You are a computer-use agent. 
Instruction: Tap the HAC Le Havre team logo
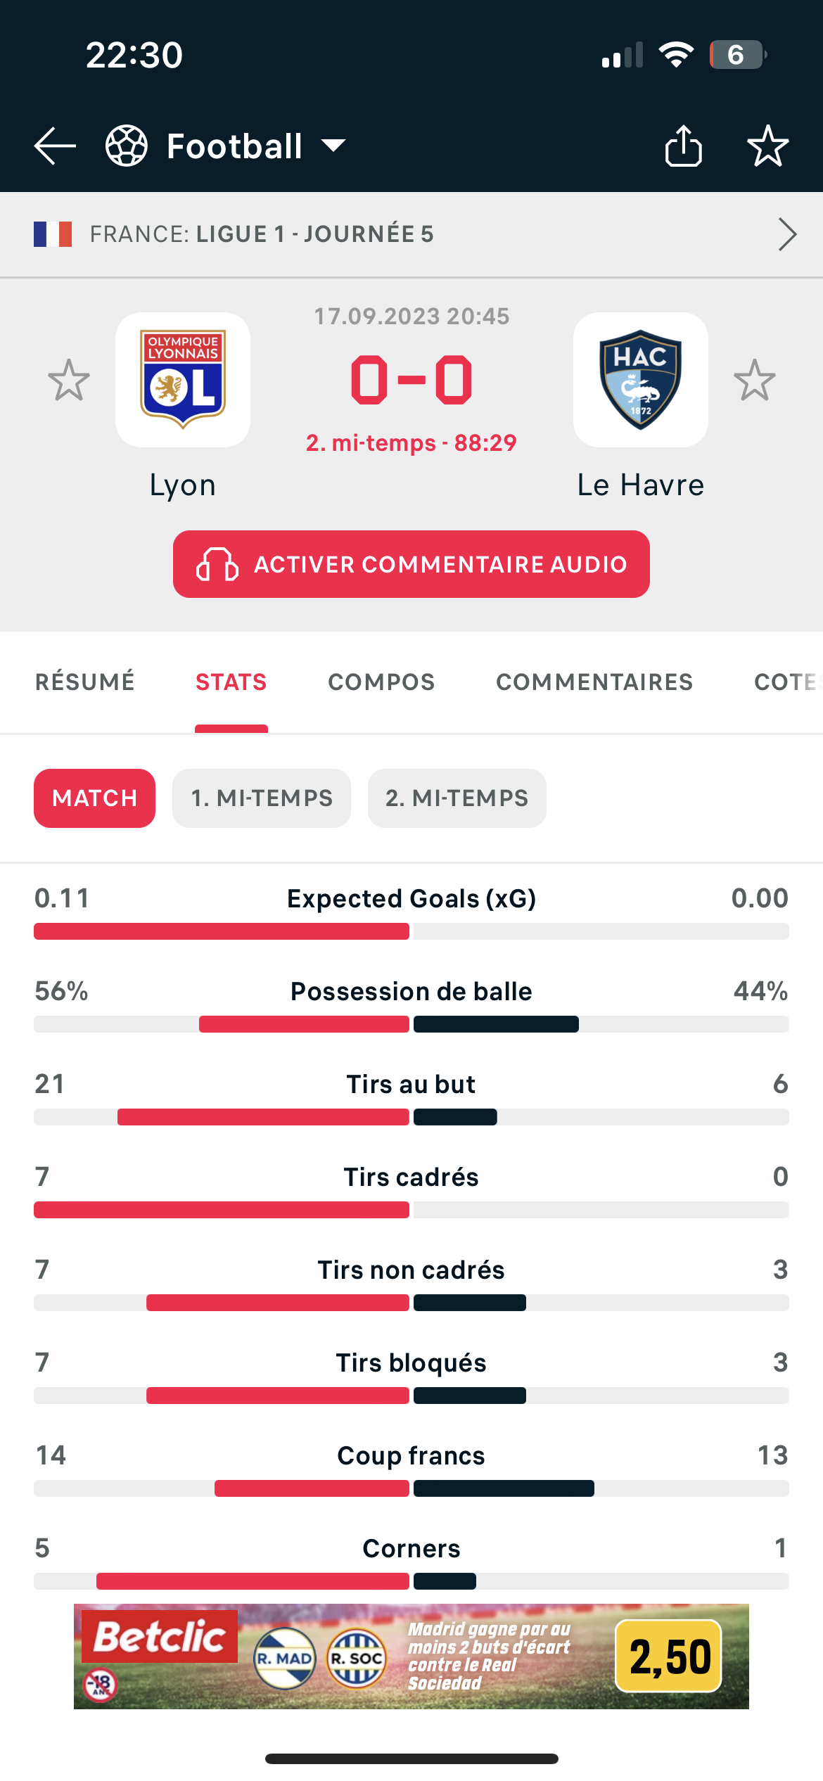tap(641, 380)
